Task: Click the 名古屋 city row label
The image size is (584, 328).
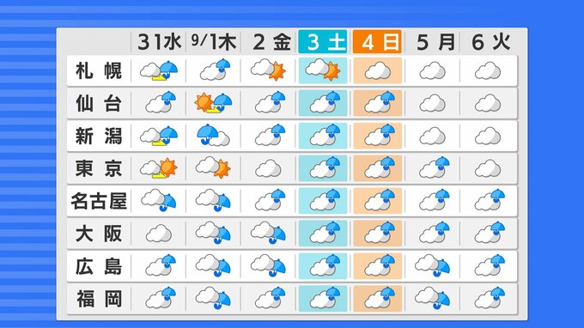Action: (99, 201)
